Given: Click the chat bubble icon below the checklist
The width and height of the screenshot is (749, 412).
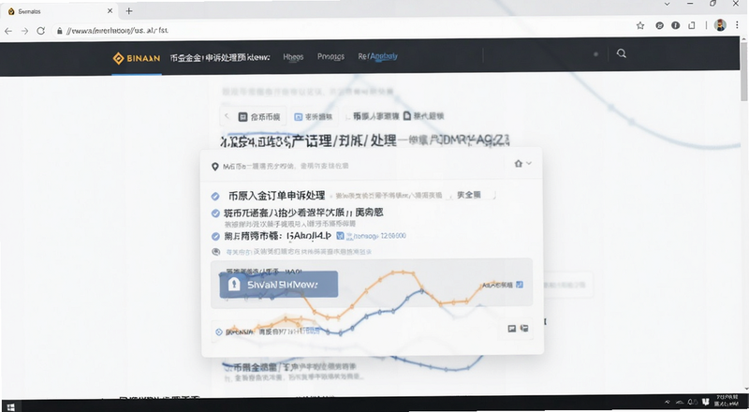Looking at the screenshot, I should click(x=216, y=251).
